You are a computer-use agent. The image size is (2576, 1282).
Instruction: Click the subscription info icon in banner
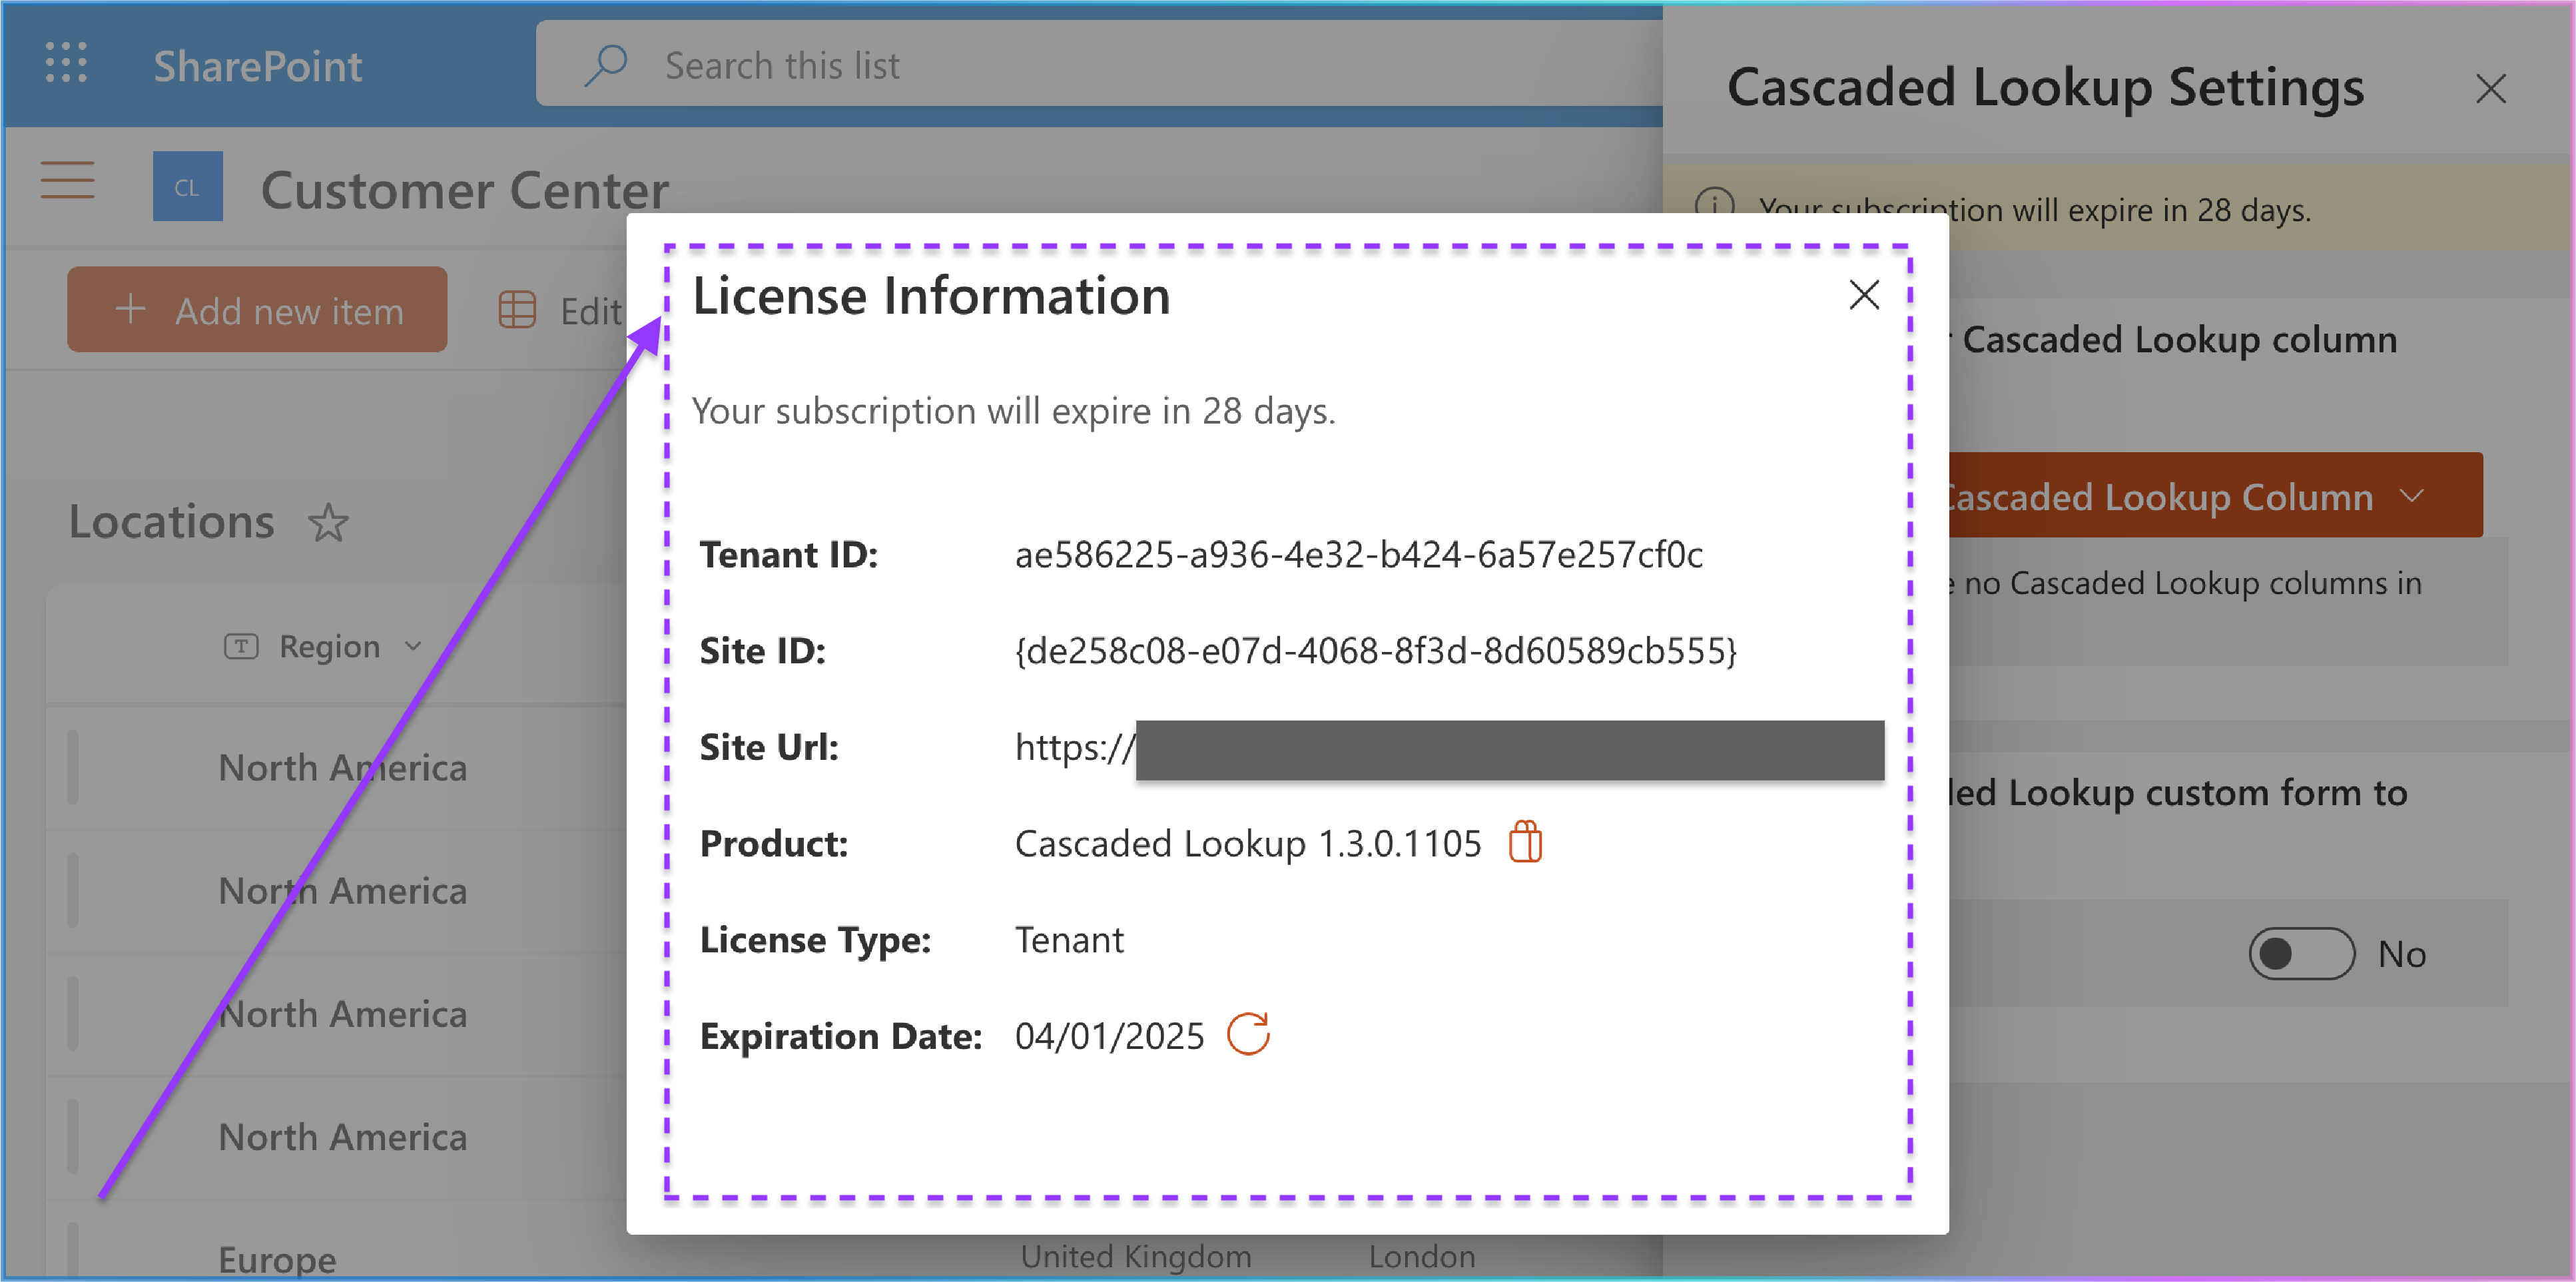1715,204
